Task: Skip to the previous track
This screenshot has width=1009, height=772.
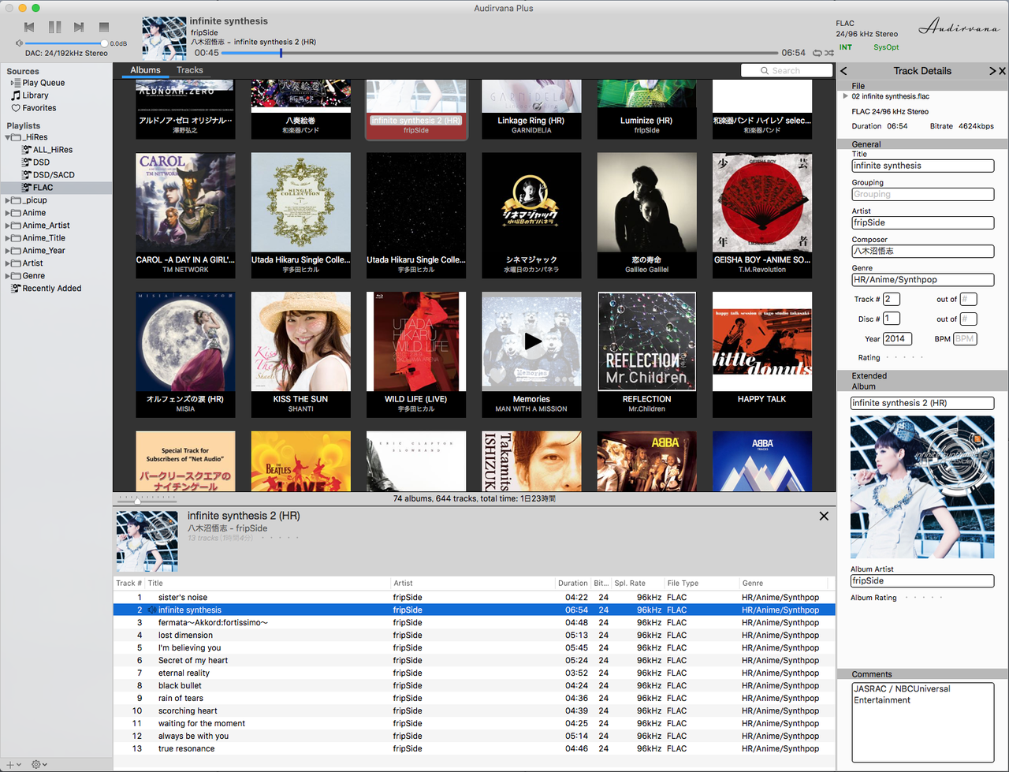Action: [29, 27]
